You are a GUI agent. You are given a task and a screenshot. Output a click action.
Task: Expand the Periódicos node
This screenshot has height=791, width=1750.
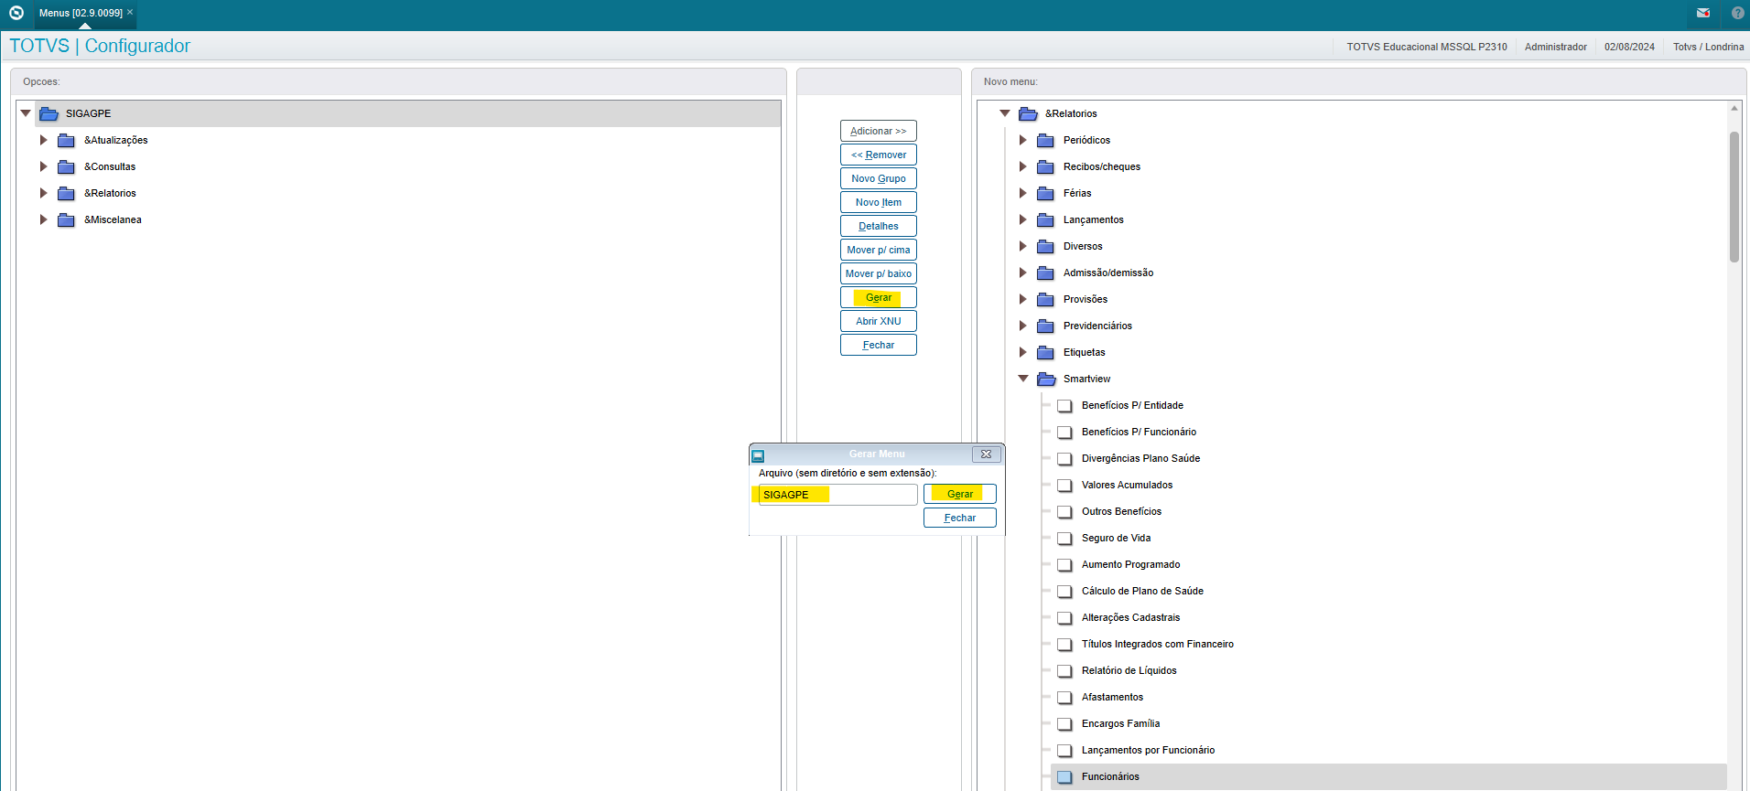tap(1022, 140)
